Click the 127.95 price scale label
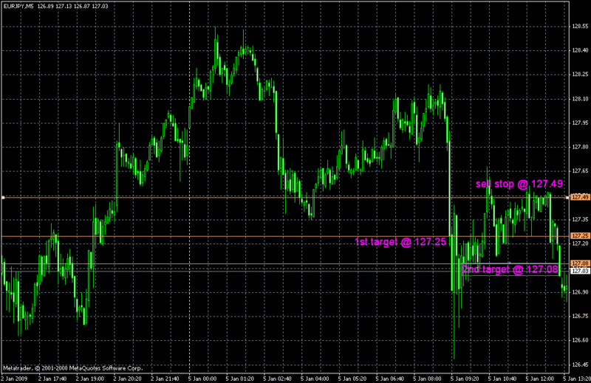591x383 pixels. [580, 123]
